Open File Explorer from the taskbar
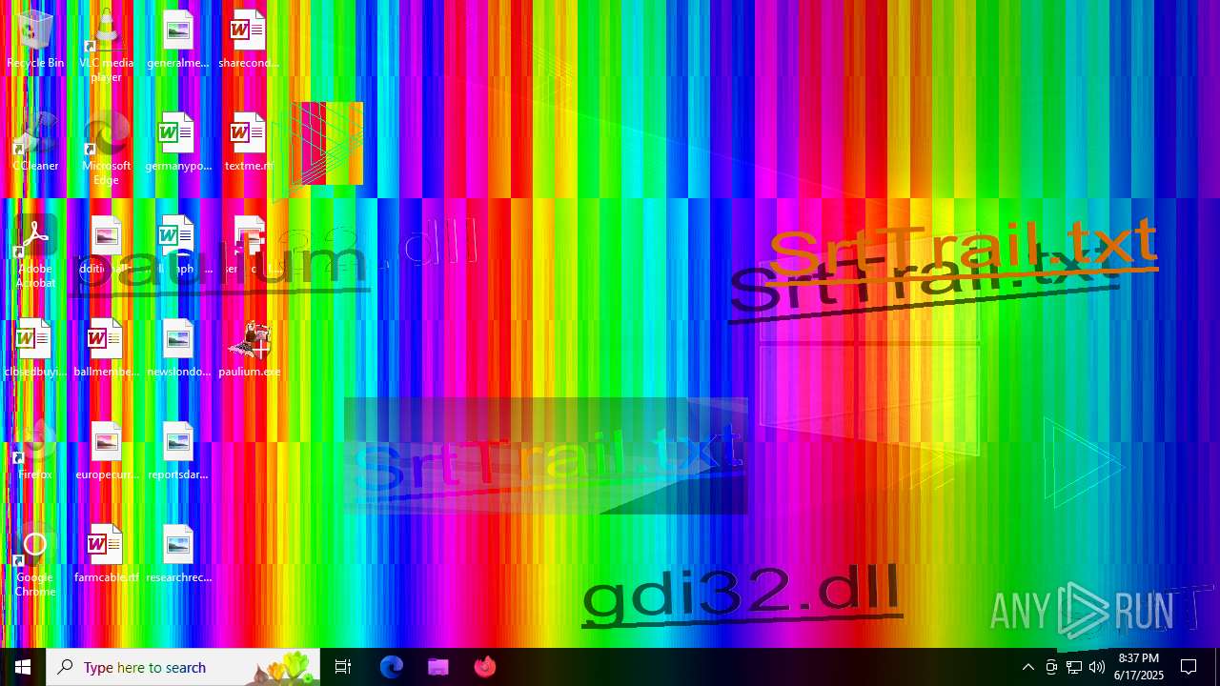This screenshot has height=686, width=1220. coord(438,667)
